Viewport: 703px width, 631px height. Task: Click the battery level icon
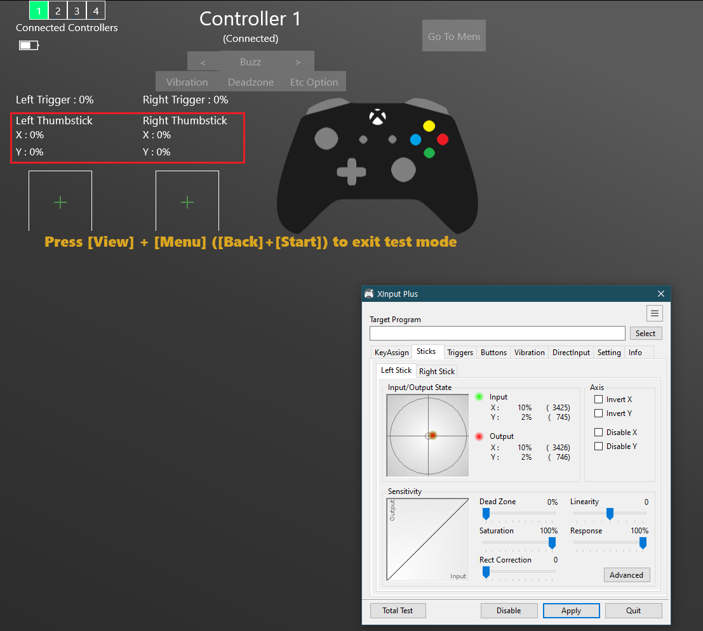click(29, 45)
